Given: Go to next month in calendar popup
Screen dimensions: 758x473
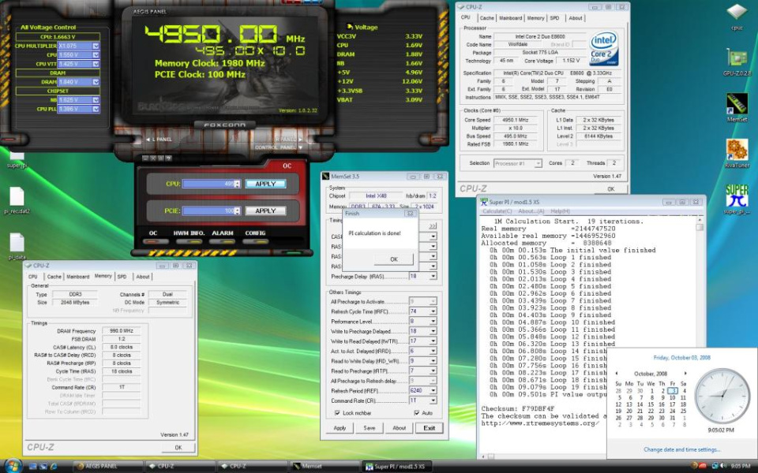Looking at the screenshot, I should [685, 374].
